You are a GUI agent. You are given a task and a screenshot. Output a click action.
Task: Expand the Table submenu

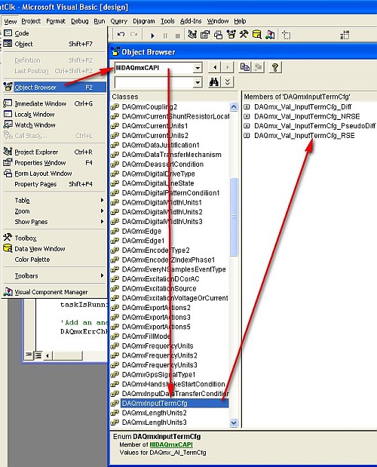(x=54, y=201)
